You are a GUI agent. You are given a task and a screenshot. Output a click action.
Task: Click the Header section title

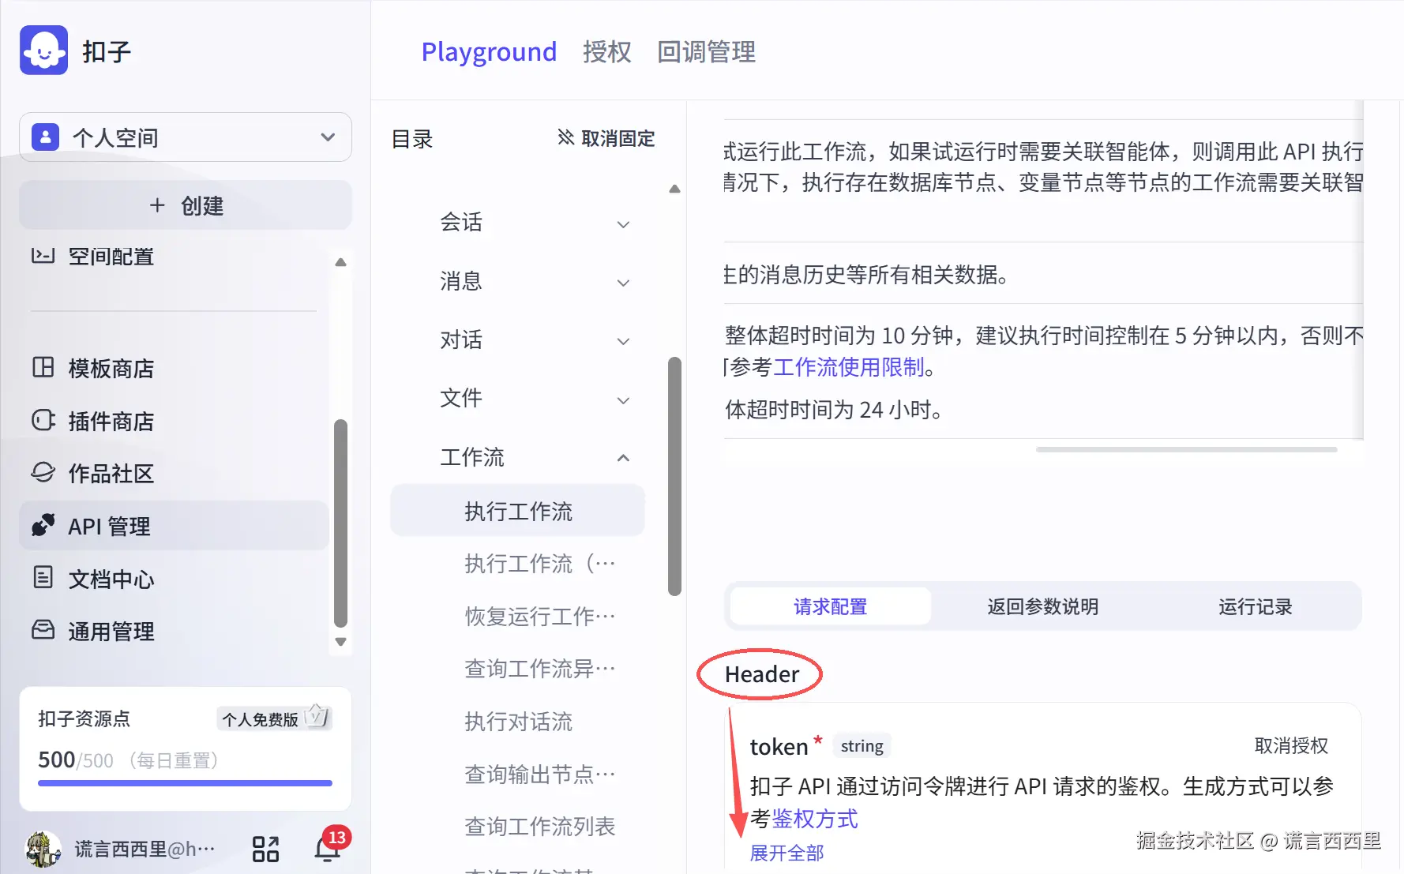point(762,674)
